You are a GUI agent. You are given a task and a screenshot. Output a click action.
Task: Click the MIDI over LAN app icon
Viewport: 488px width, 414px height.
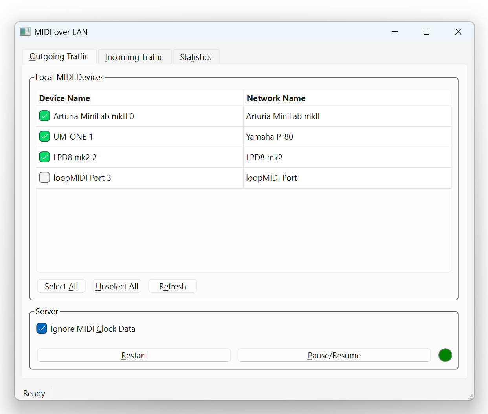tap(25, 32)
